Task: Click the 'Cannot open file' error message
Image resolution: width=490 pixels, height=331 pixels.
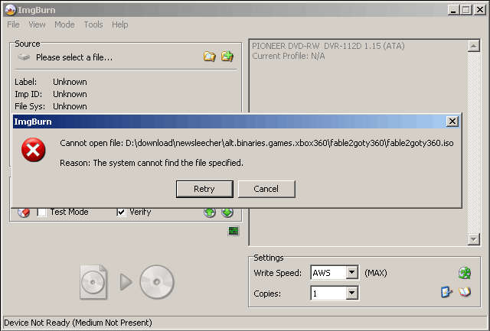Action: coord(256,143)
